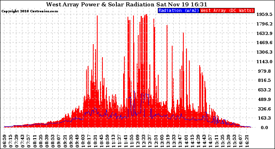Viewport: 275px width, 149px height.
Task: Click the y-axis value 653.2
Action: click(265, 90)
